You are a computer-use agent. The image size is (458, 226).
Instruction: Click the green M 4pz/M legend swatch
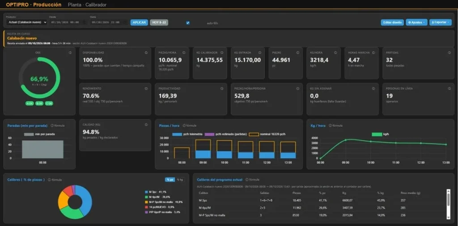coord(146,197)
